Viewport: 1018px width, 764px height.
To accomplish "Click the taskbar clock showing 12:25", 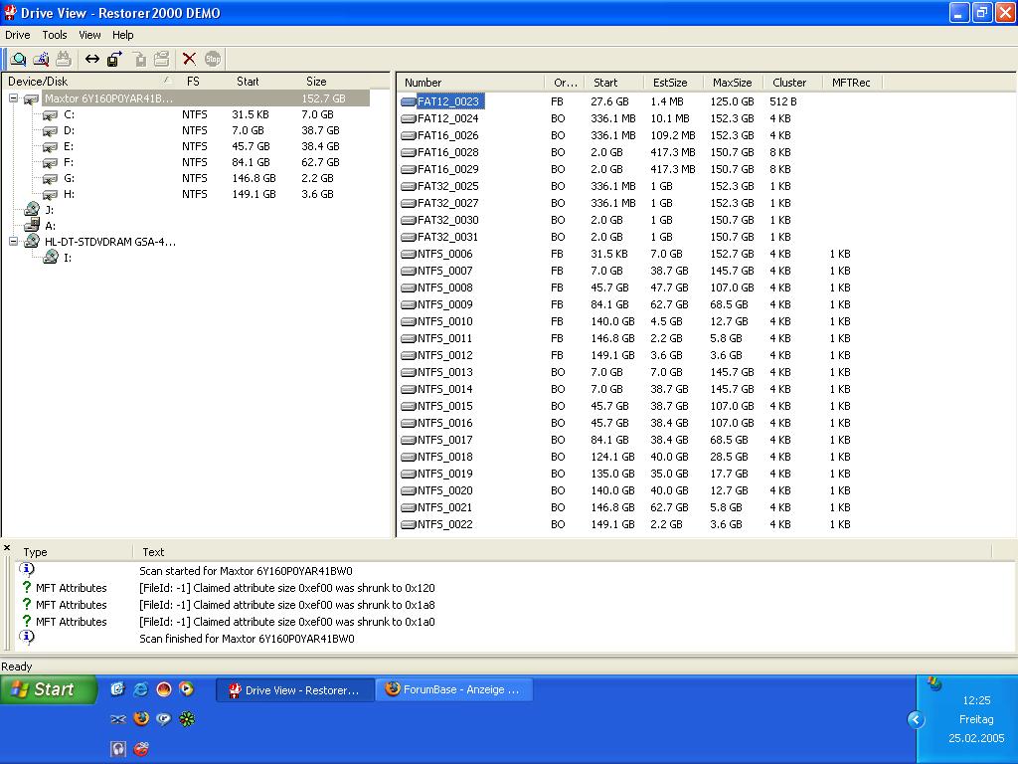I will click(976, 700).
